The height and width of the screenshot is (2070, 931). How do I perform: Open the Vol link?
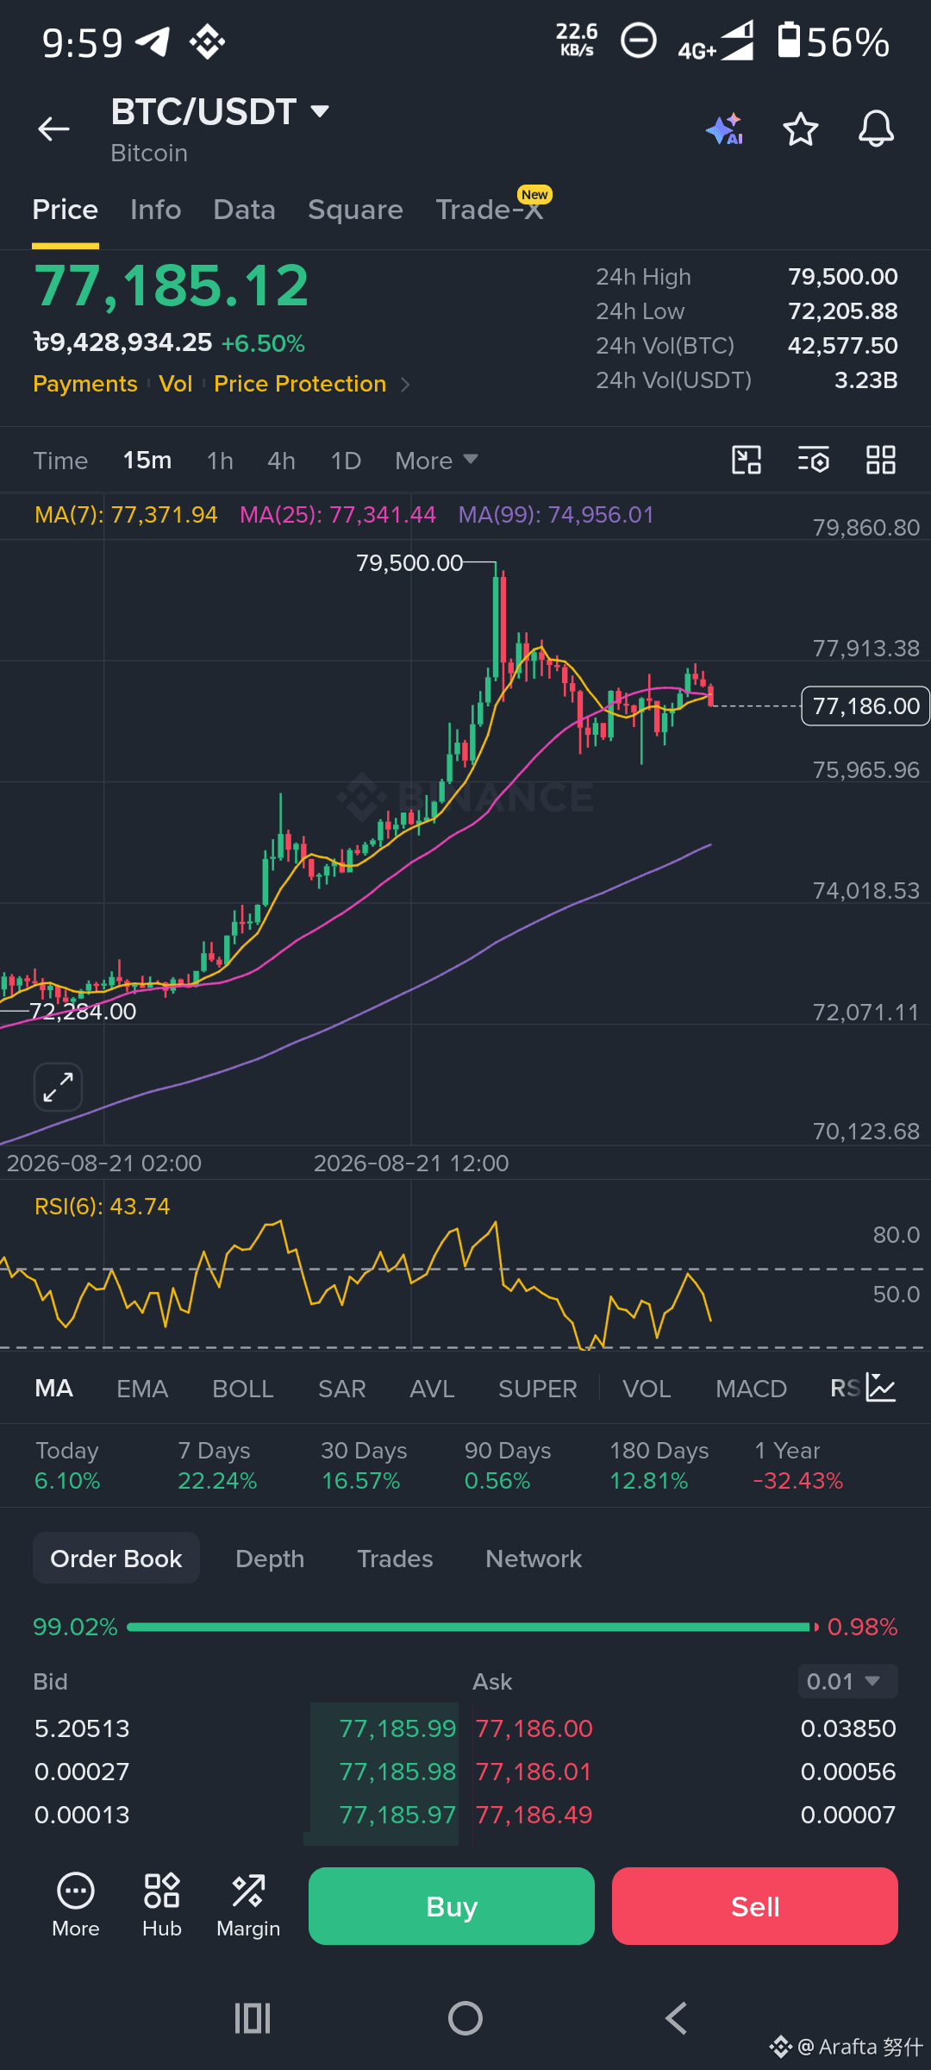pos(176,384)
